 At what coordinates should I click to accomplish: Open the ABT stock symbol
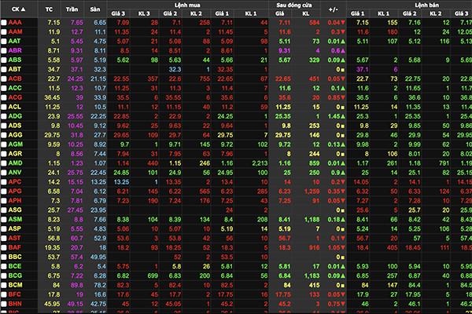pyautogui.click(x=14, y=69)
